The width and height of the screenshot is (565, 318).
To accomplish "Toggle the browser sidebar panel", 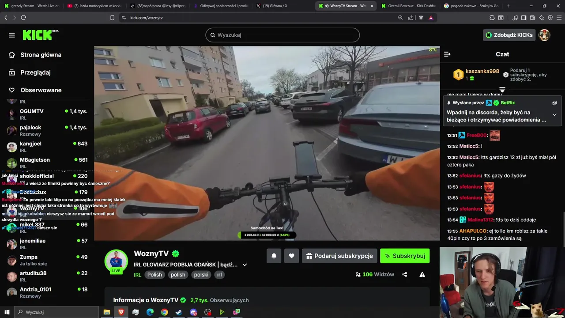I will coord(524,18).
